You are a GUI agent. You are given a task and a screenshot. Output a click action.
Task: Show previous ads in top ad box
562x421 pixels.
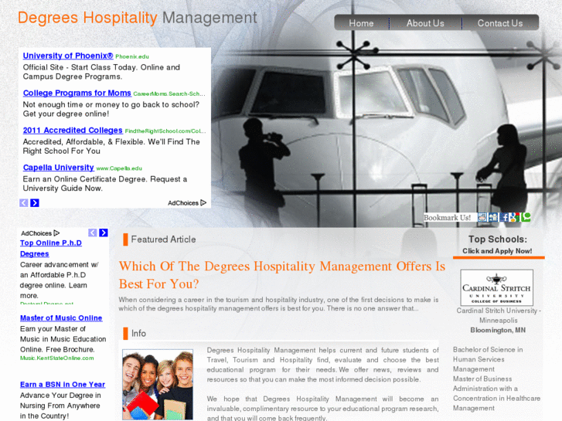[x=24, y=203]
